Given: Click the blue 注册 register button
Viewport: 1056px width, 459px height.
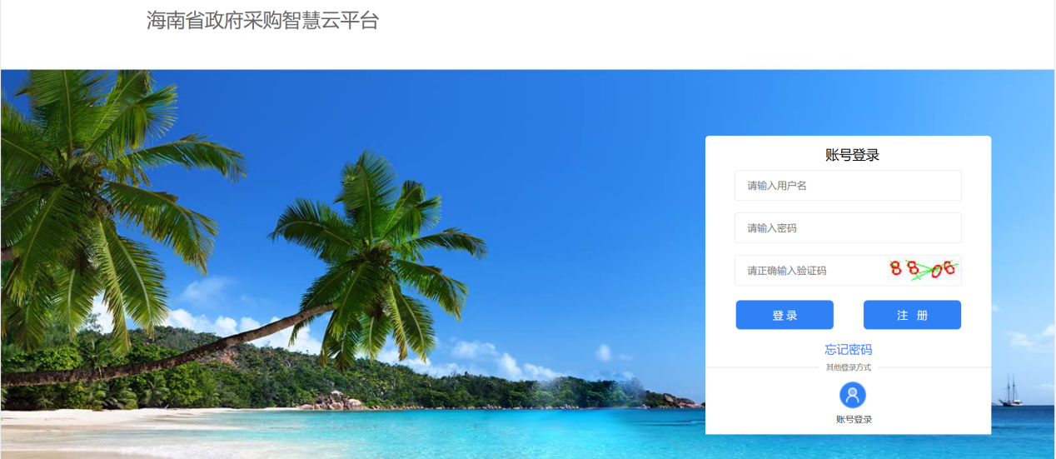Looking at the screenshot, I should 912,315.
